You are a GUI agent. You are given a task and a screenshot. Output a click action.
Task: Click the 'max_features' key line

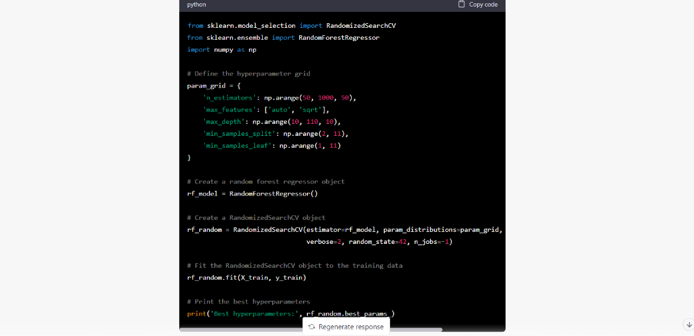point(266,109)
